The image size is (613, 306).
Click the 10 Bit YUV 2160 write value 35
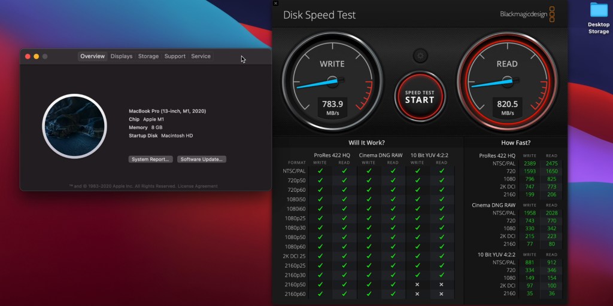tap(530, 293)
